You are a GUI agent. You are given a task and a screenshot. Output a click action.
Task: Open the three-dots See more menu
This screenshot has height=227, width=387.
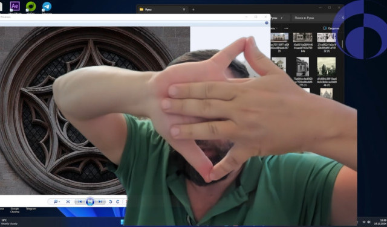pyautogui.click(x=286, y=28)
